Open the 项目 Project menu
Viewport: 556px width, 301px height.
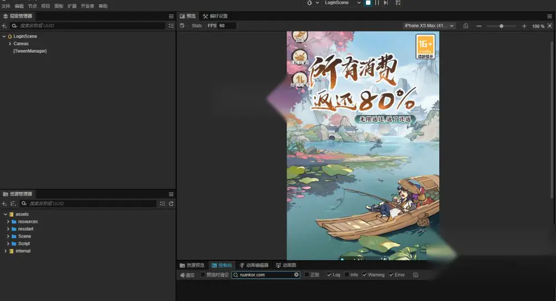click(46, 6)
